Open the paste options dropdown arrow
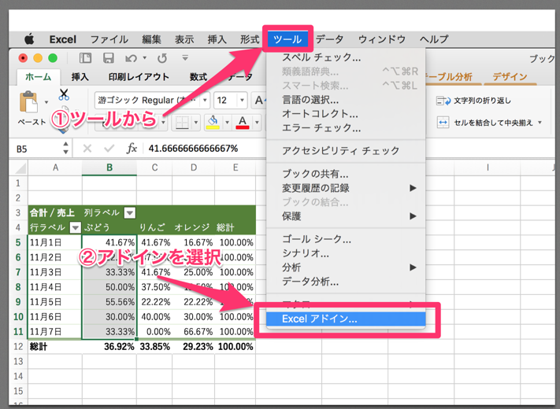560x409 pixels. (46, 102)
